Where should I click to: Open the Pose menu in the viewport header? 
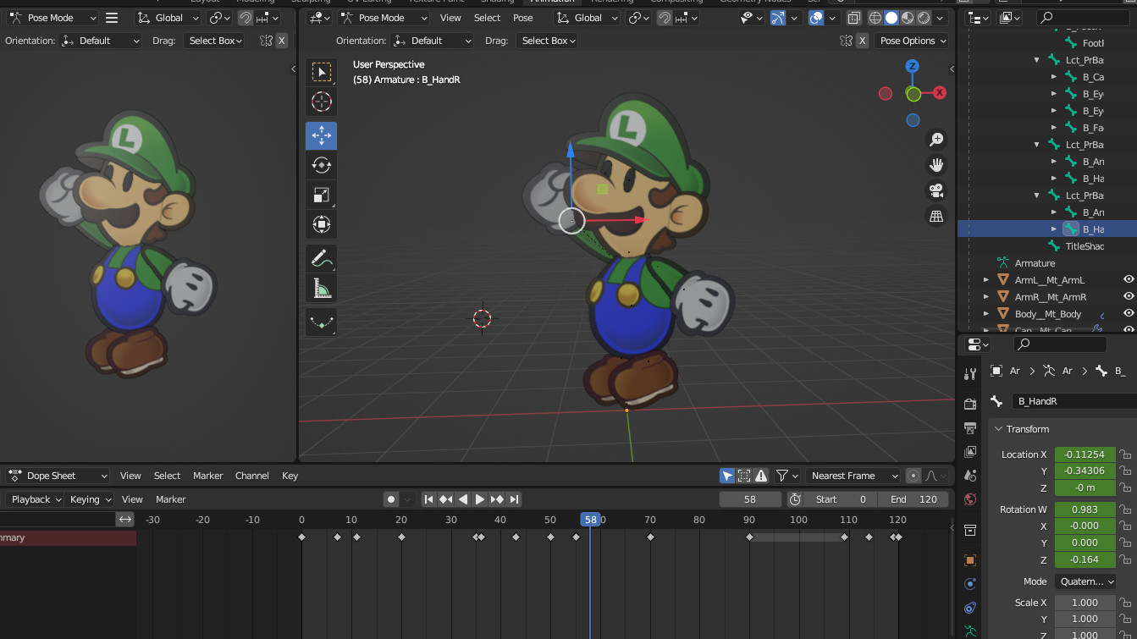(x=523, y=17)
